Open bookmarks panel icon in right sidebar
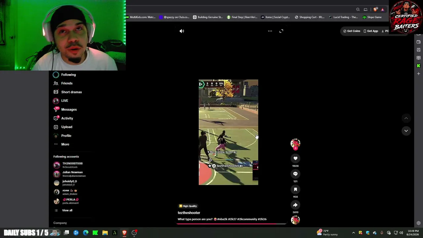 point(418,50)
